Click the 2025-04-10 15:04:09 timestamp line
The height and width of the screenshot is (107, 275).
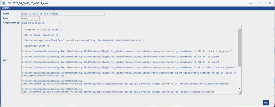pyautogui.click(x=42, y=29)
